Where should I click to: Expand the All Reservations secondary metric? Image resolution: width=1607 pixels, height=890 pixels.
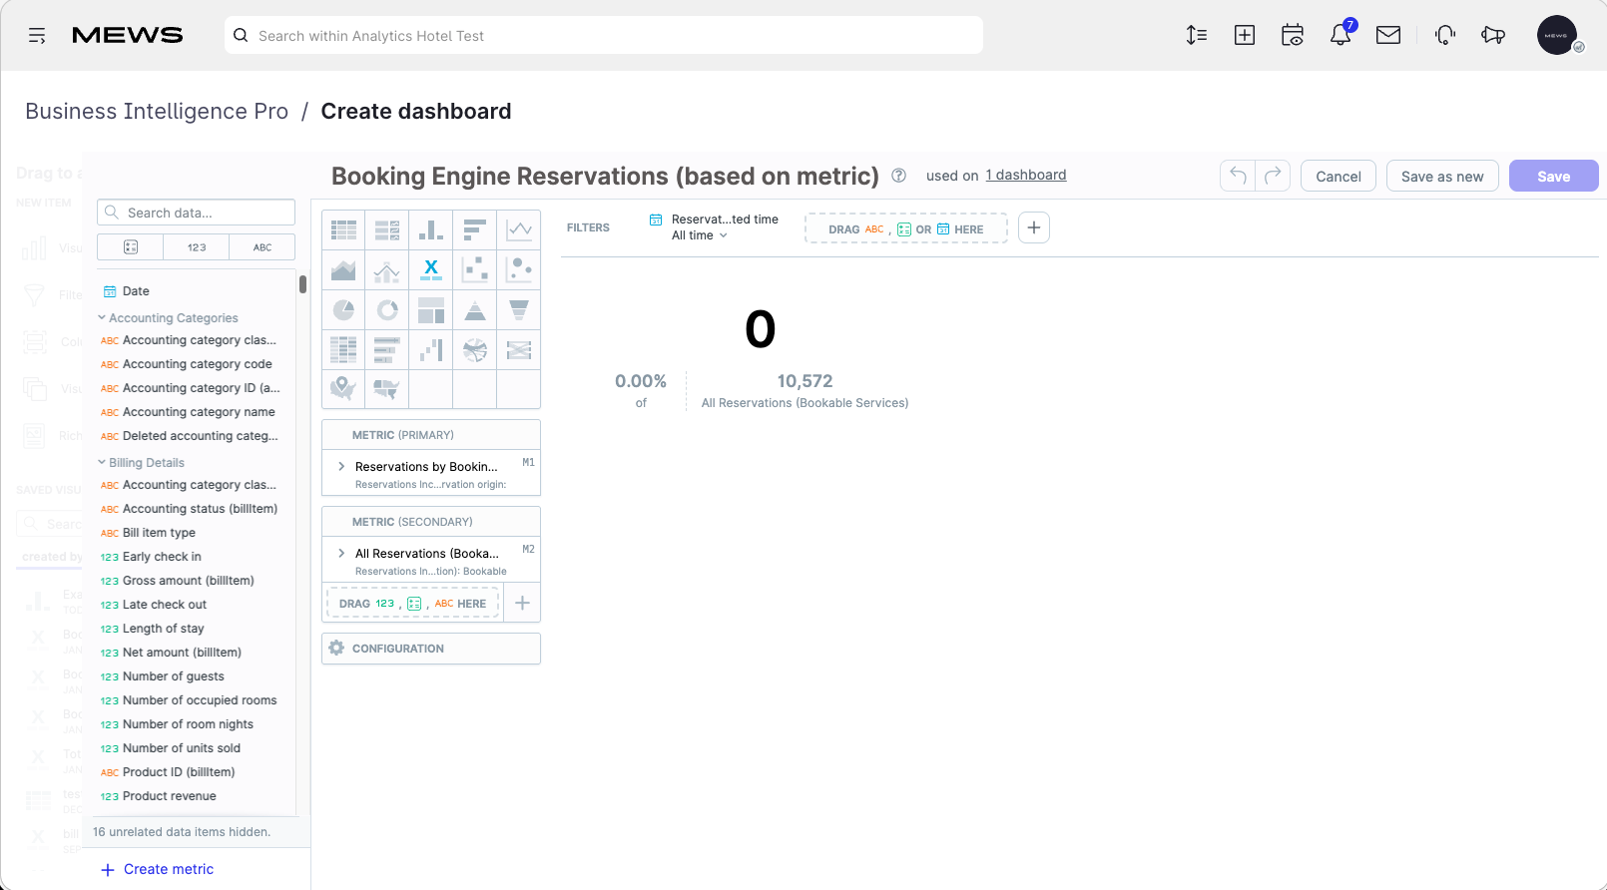(341, 554)
